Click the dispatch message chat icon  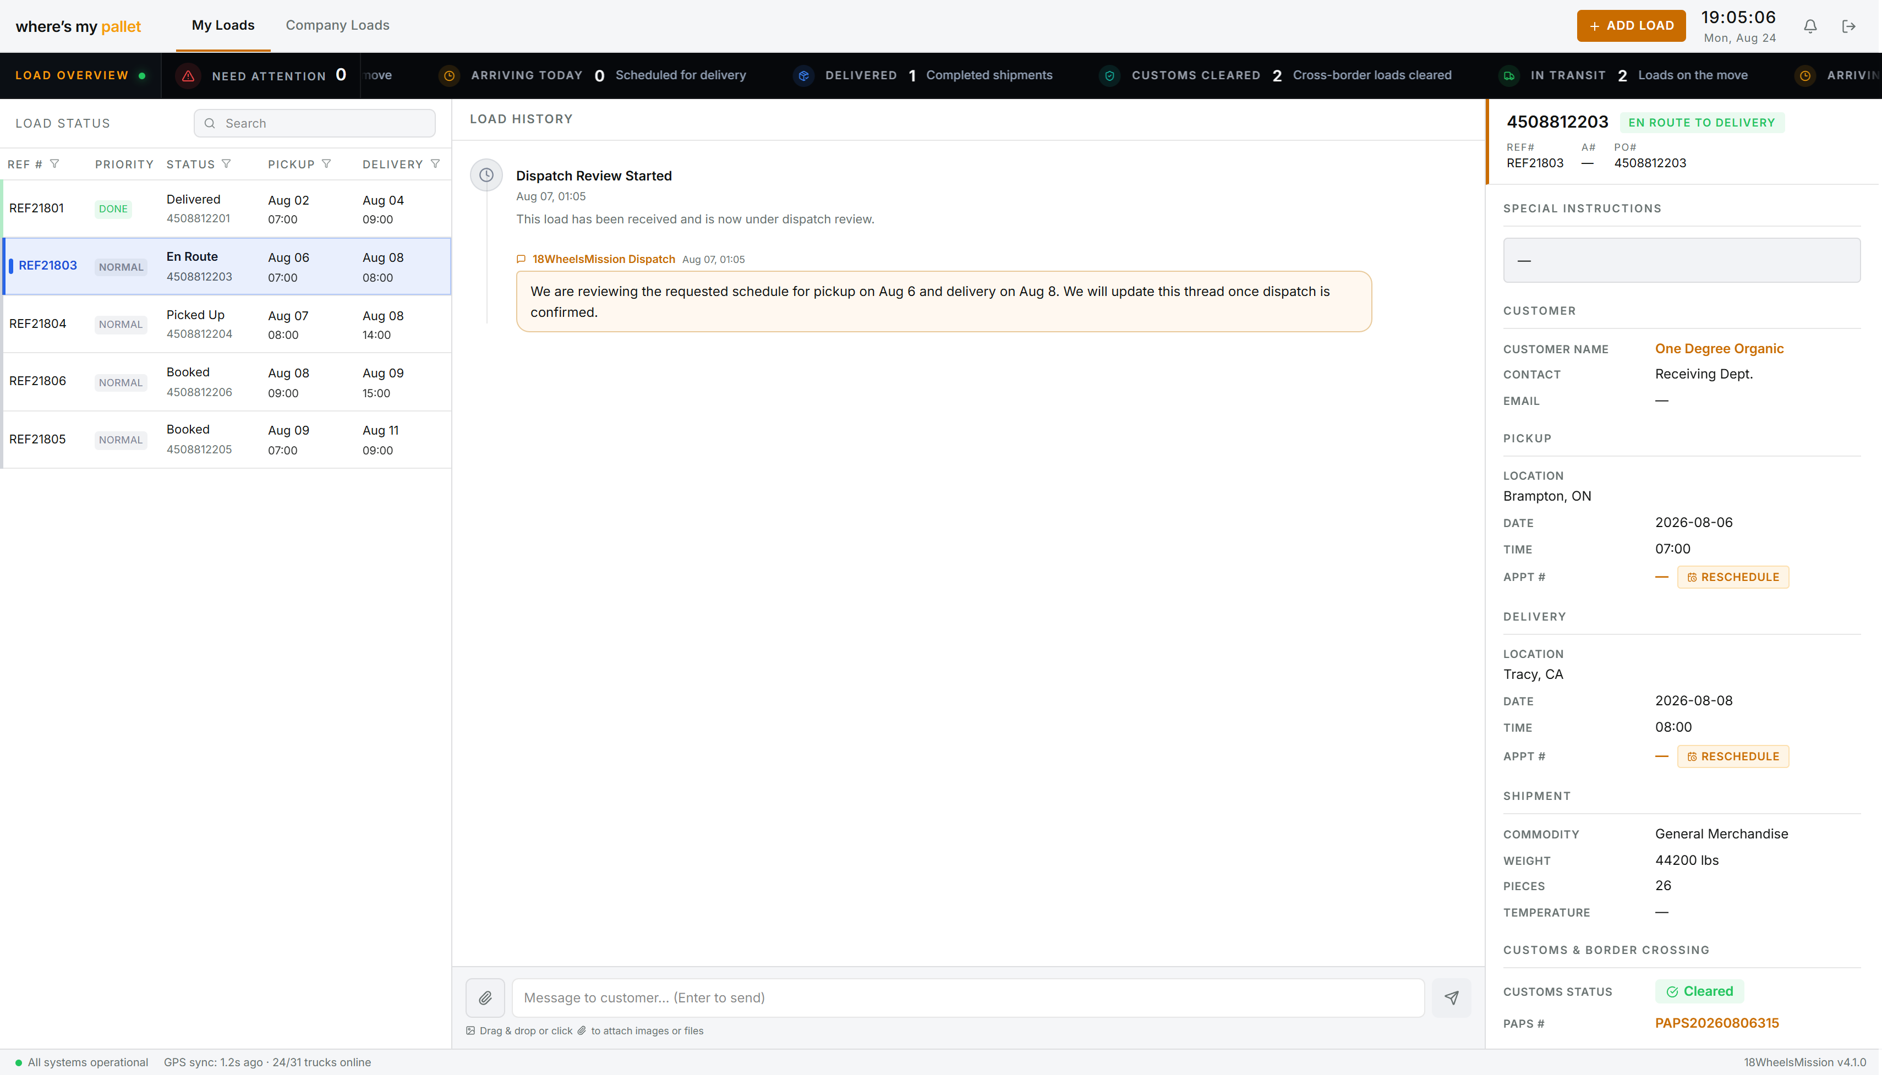pos(521,259)
